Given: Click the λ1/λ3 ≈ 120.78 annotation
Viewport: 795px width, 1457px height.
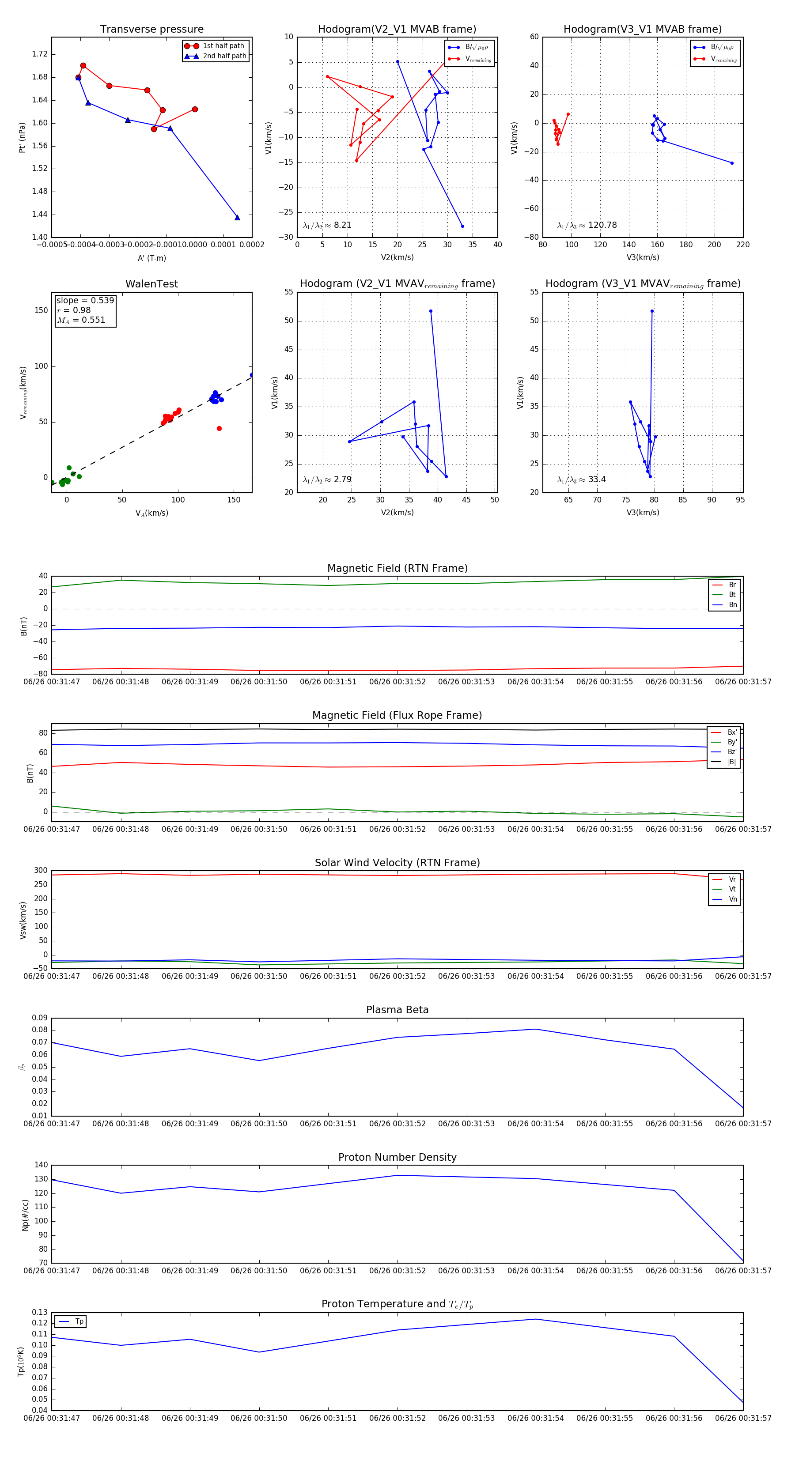Looking at the screenshot, I should tap(587, 225).
